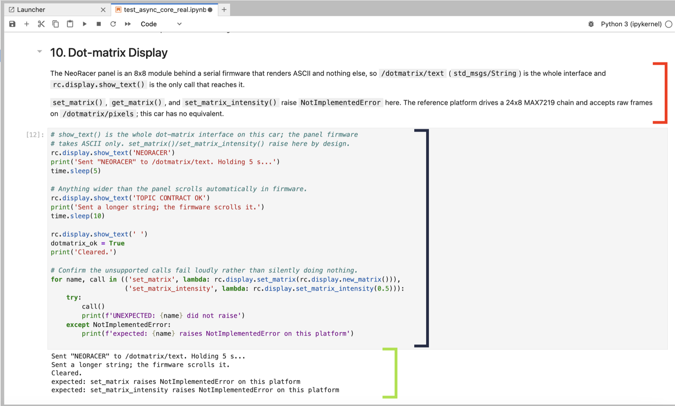Click unsaved dot on test_async_core_real.ipynb tab
Image resolution: width=675 pixels, height=406 pixels.
point(210,10)
